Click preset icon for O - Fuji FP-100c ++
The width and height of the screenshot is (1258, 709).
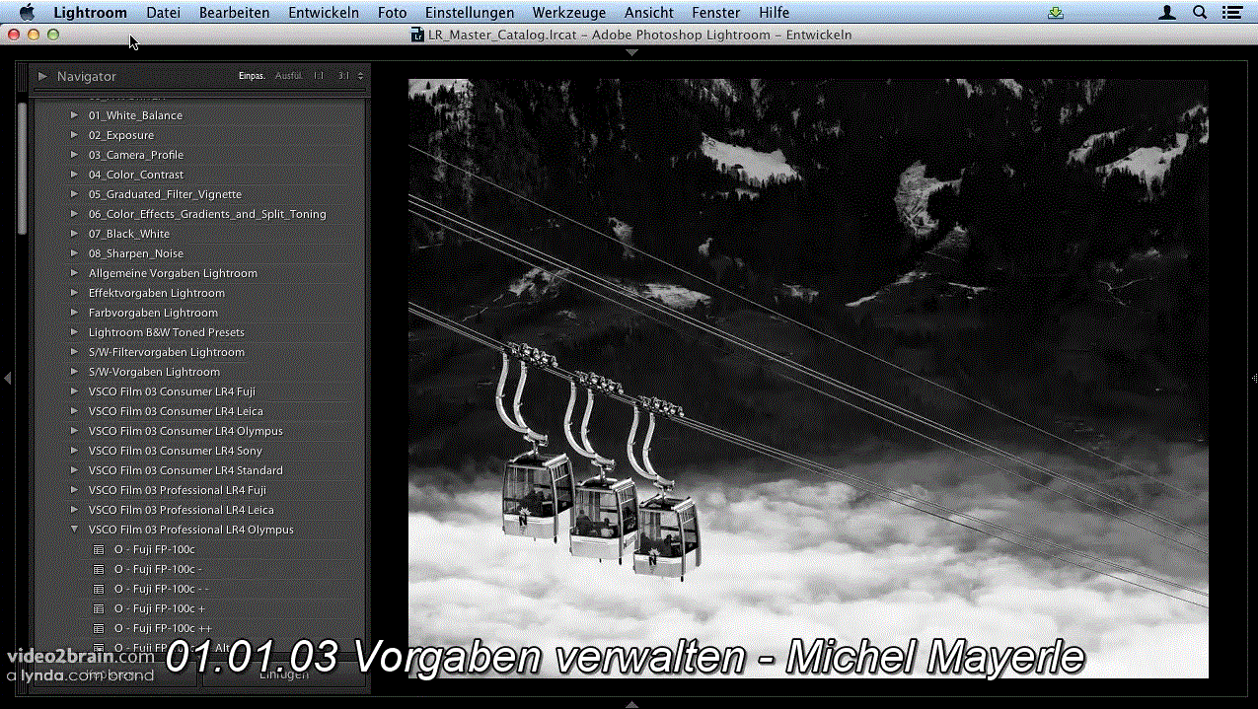[x=99, y=628]
